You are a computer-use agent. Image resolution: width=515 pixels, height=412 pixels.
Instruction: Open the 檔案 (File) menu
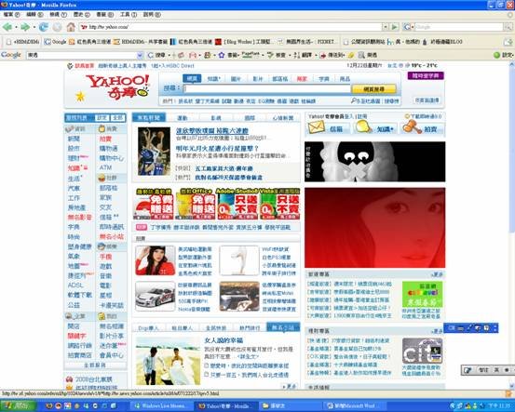[11, 15]
